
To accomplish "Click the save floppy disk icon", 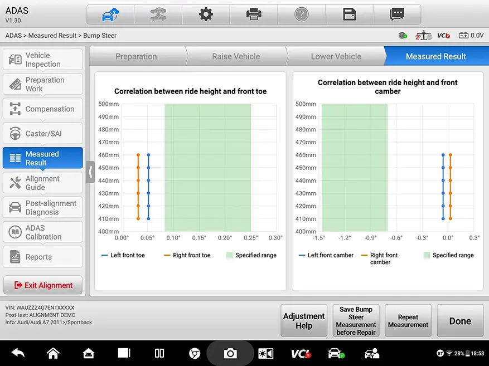I will click(x=350, y=14).
